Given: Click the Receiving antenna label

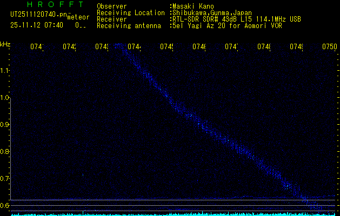Looking at the screenshot, I should point(129,25).
